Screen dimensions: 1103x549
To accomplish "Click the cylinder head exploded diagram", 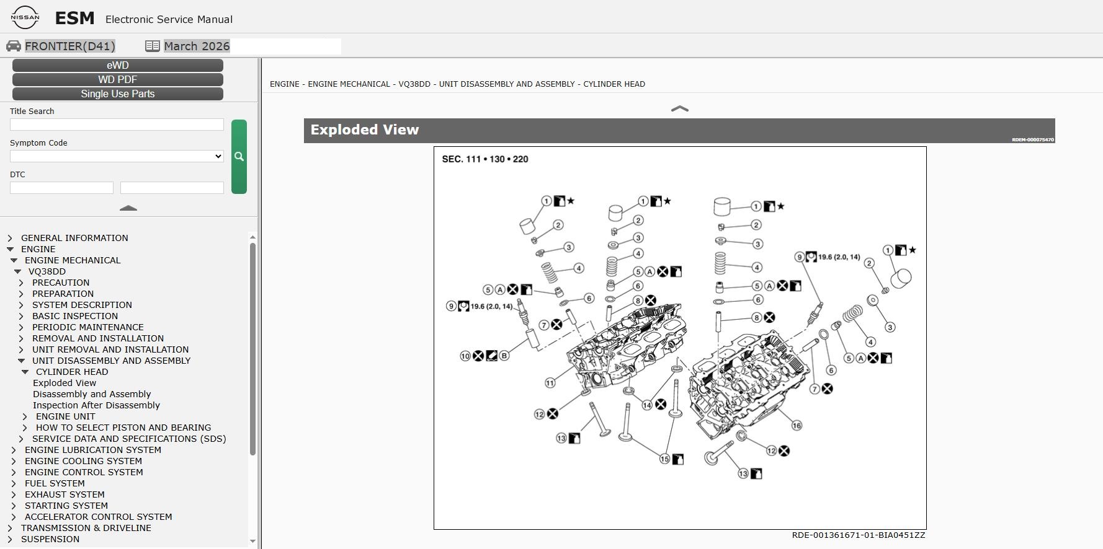I will (x=680, y=338).
